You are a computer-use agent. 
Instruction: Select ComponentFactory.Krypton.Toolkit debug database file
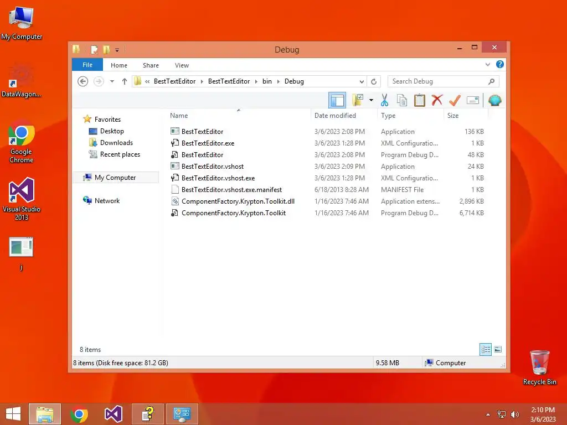click(x=327, y=213)
